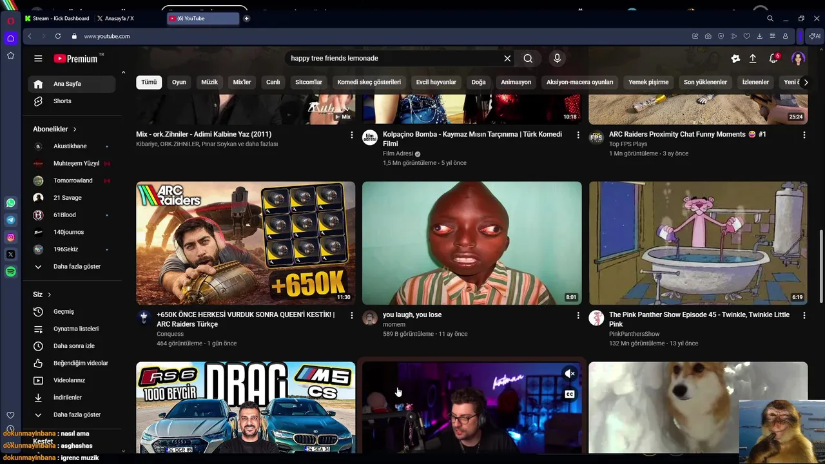825x464 pixels.
Task: Open the account avatar menu
Action: tap(799, 59)
